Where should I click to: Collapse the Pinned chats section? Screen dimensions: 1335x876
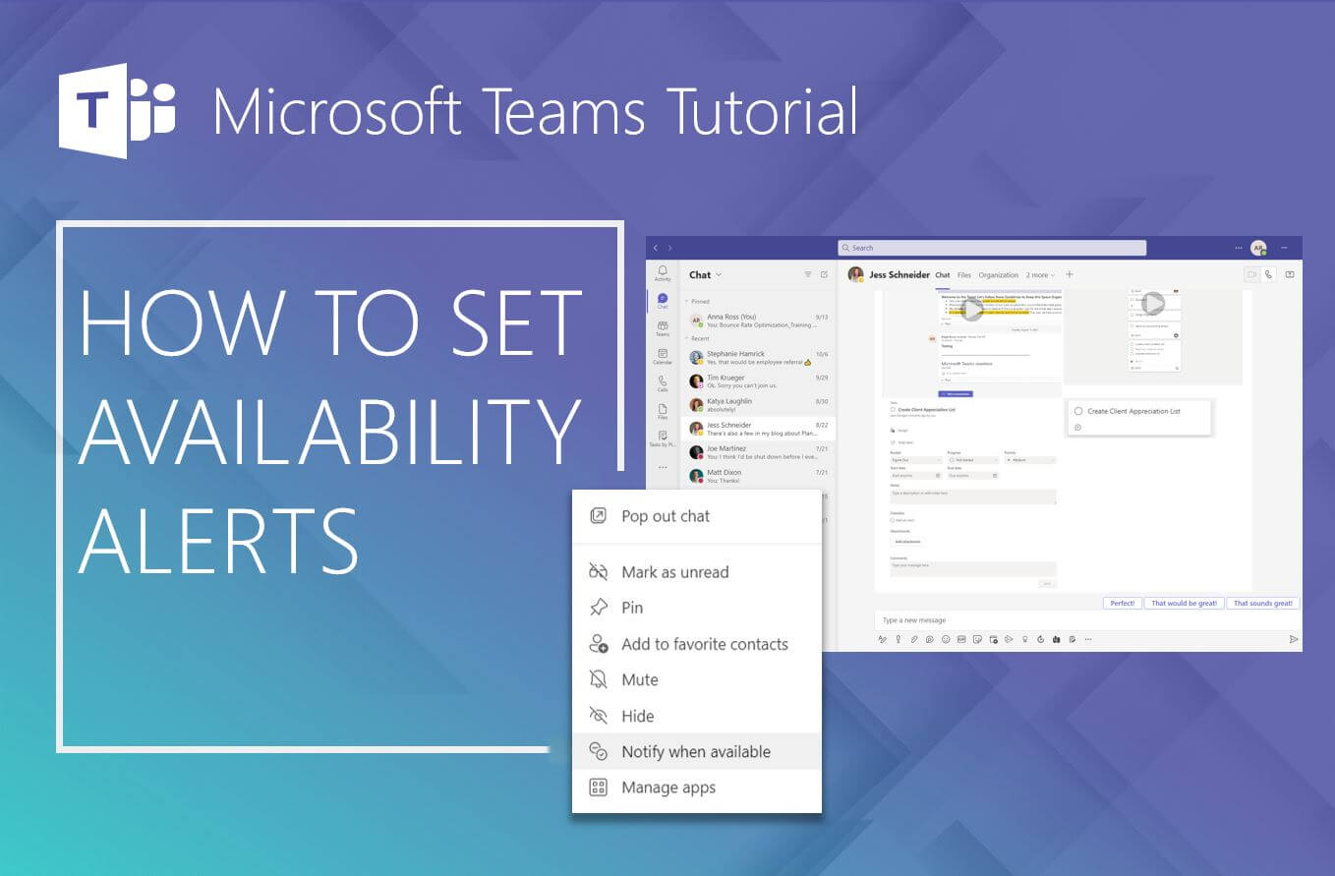[687, 302]
